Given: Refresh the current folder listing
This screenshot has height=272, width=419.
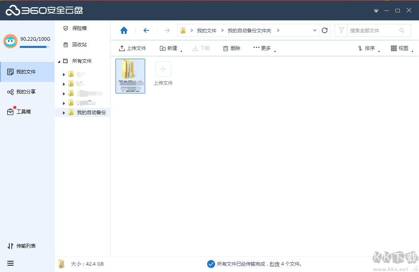Looking at the screenshot, I should tap(325, 30).
